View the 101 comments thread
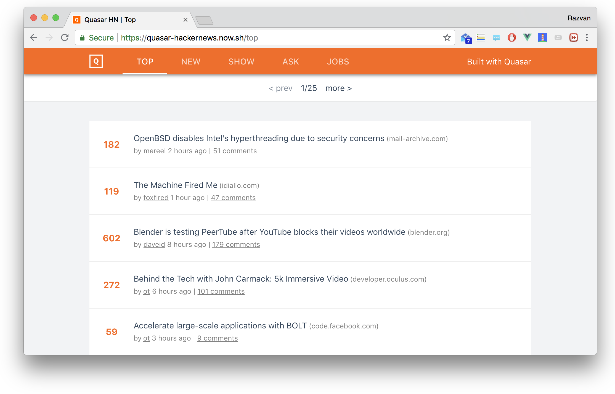 [x=221, y=291]
